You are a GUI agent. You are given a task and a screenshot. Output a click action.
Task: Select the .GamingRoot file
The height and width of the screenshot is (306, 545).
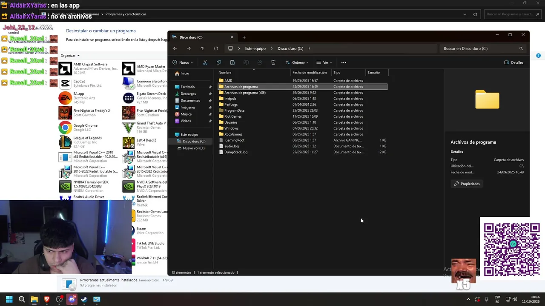tap(302, 140)
